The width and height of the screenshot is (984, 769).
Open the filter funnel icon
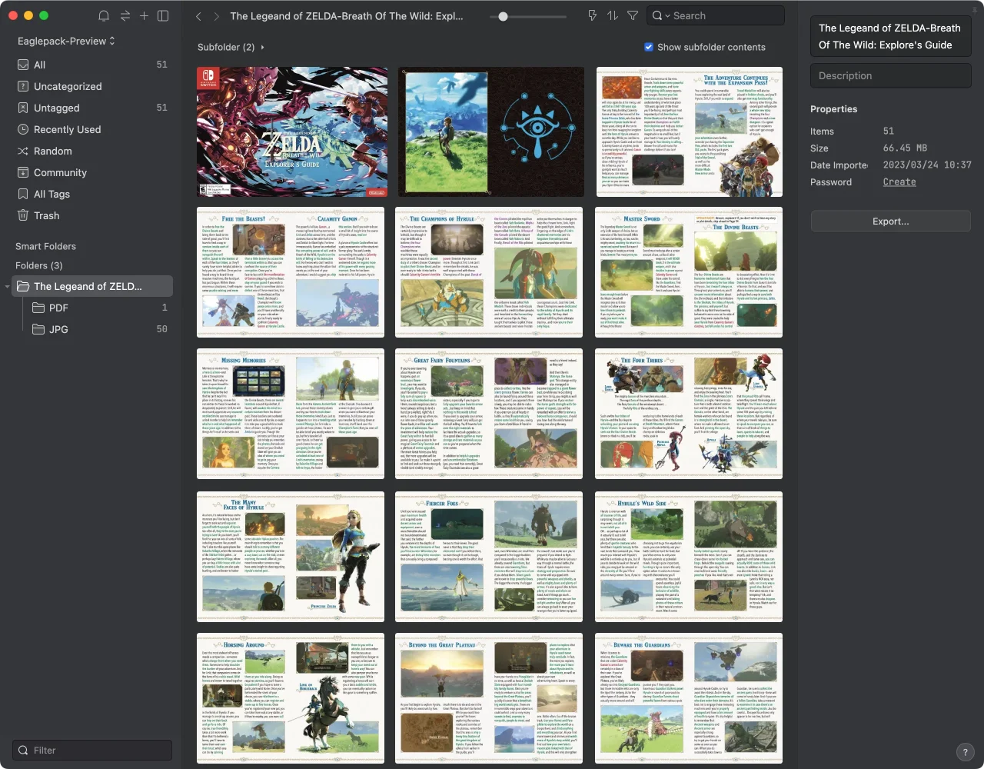(633, 15)
